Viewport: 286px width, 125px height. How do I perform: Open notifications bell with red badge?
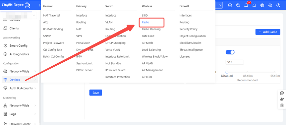click(x=247, y=5)
